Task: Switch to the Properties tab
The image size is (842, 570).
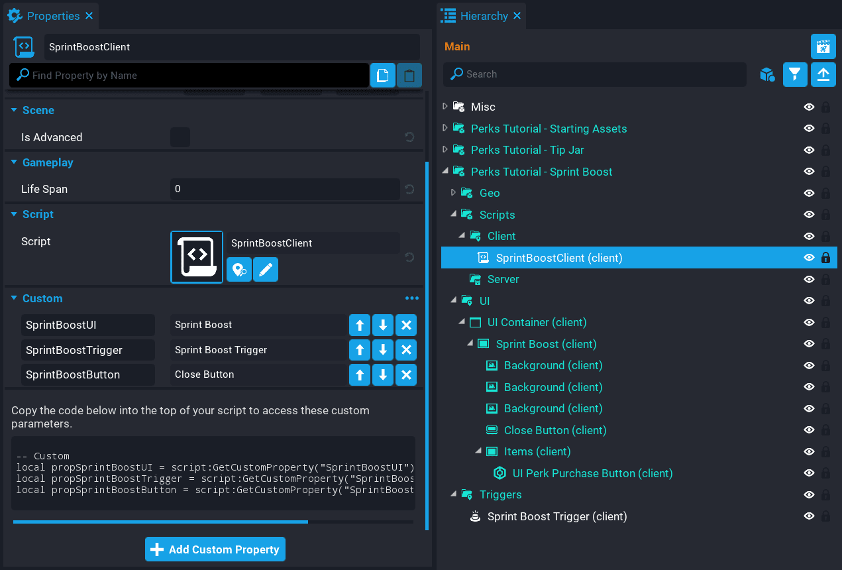Action: coord(52,15)
